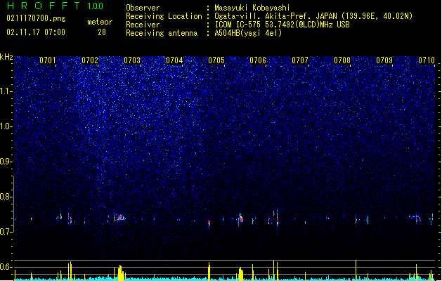Select ICOM IC-575 53.7492 MHz USB text

tap(282, 25)
